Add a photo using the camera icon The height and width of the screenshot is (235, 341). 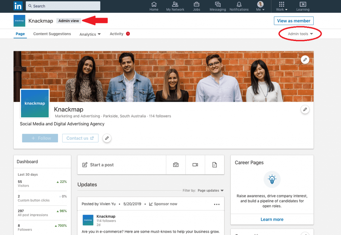(176, 165)
